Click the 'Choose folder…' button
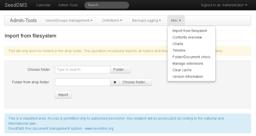Viewport: 256px width, 136px height. [x=135, y=82]
